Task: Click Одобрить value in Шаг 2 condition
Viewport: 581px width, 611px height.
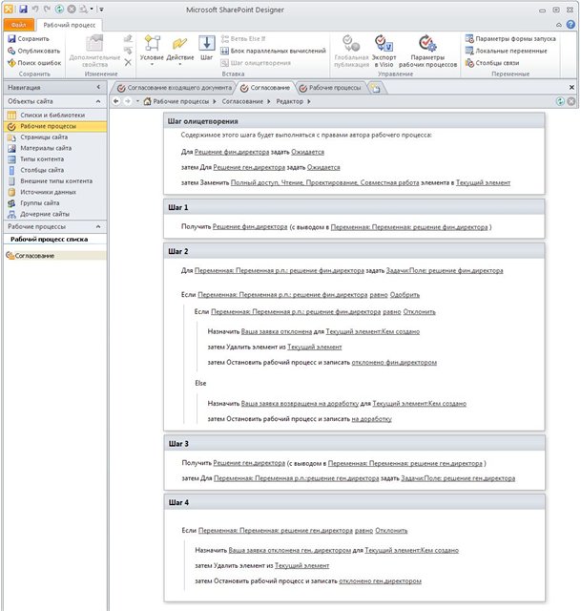Action: 405,295
